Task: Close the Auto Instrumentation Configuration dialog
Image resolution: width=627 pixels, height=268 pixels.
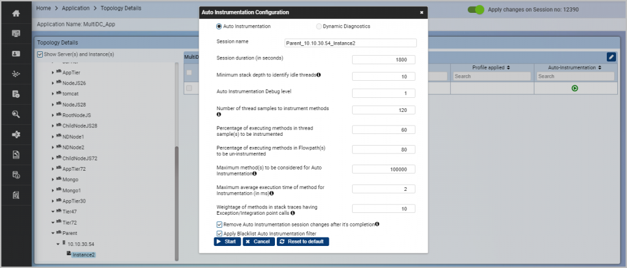Action: [421, 12]
